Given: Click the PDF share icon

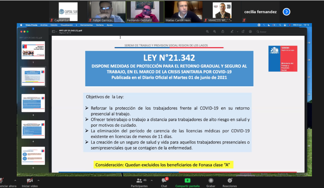Looking at the screenshot, I should tap(223, 32).
